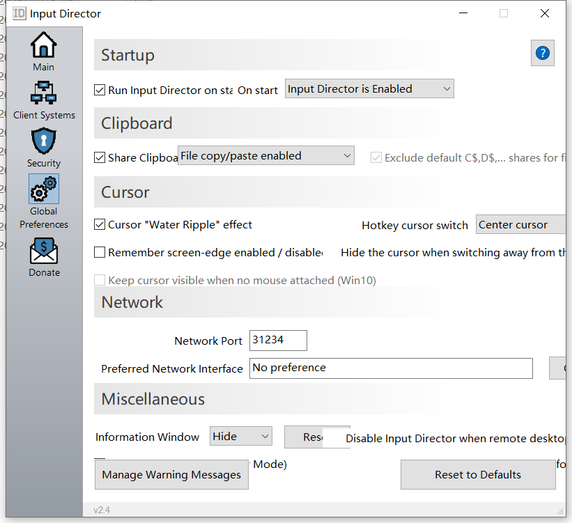This screenshot has height=523, width=572.
Task: Toggle Cursor Water Ripple effect checkbox
Action: point(100,224)
